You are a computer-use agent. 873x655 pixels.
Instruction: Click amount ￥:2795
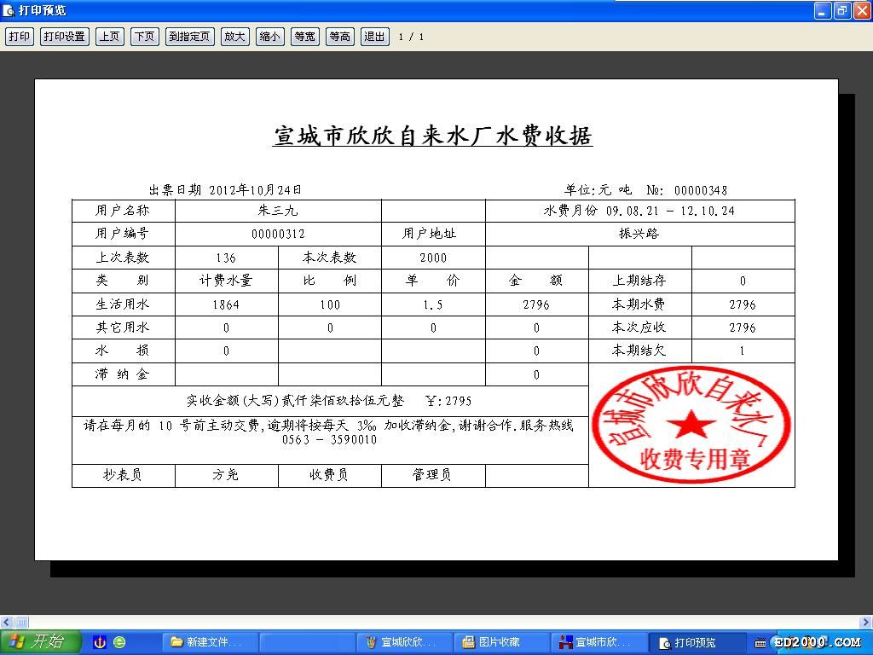(x=448, y=401)
